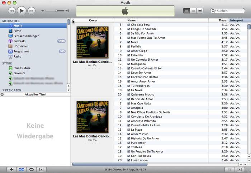The height and width of the screenshot is (173, 251).
Task: Collapse the FREIGABEN section triangle
Action: click(x=4, y=90)
